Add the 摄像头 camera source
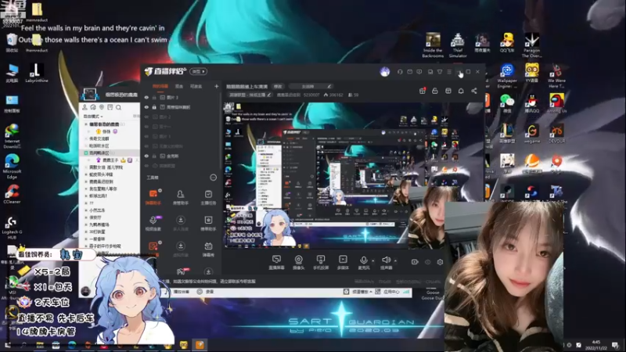Screen dimensions: 626x352 coord(299,262)
